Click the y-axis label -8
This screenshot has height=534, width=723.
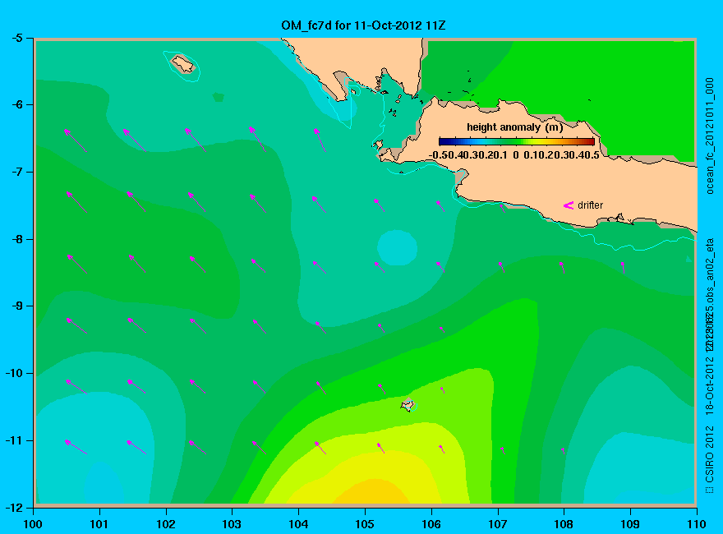(x=16, y=239)
